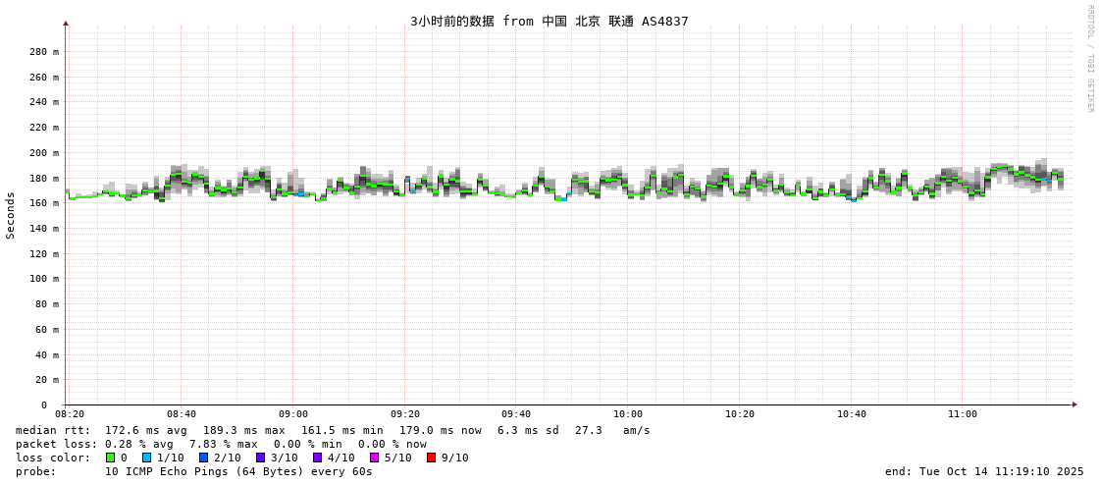Pick the magenta 5/10 loss color swatch
The image size is (1100, 485).
[375, 458]
